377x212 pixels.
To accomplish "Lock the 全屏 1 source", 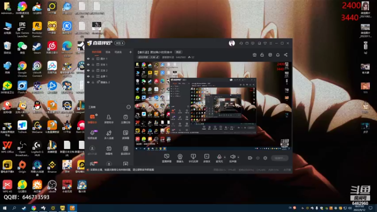I will (x=93, y=76).
